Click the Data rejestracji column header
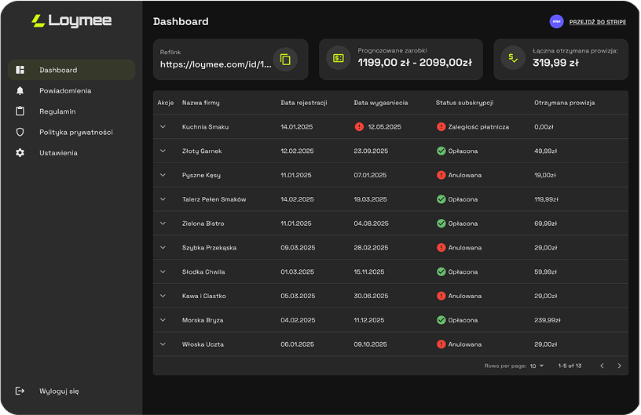This screenshot has height=415, width=641. point(304,103)
